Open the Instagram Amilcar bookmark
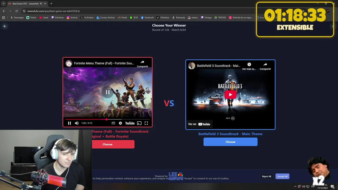Viewport: 338px width, 190px height. click(72, 18)
